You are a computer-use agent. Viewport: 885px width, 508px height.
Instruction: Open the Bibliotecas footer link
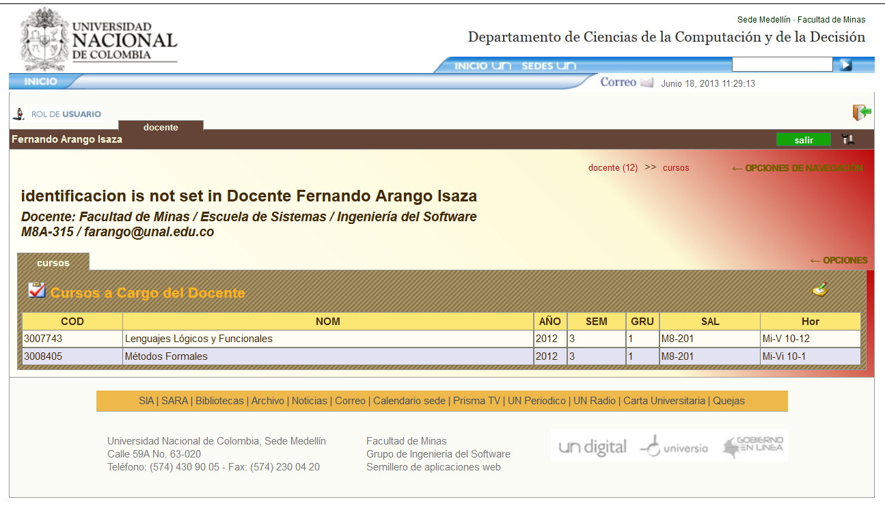219,401
